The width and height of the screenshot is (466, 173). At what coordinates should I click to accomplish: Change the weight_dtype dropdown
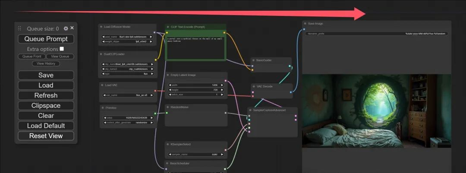tap(128, 42)
